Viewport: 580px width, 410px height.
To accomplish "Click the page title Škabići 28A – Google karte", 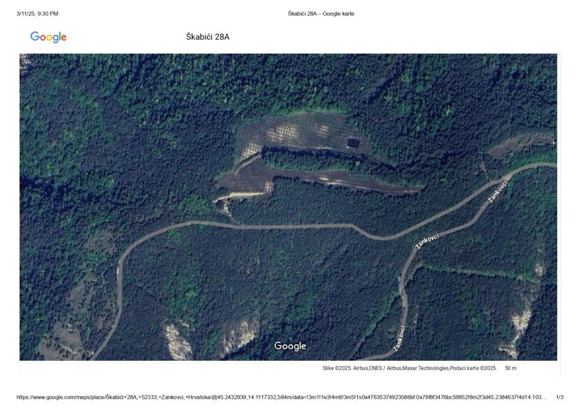I will (321, 14).
